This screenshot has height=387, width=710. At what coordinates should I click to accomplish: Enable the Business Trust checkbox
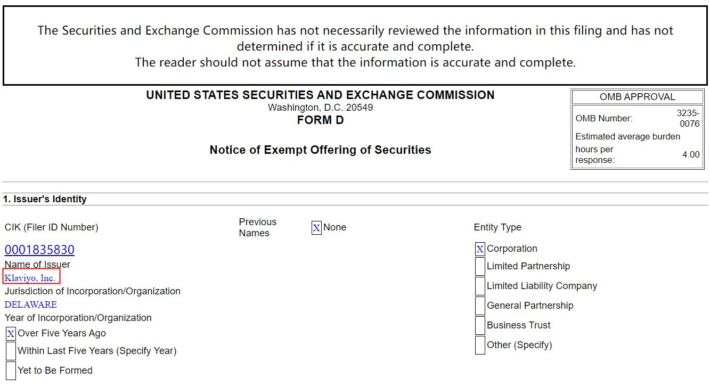(x=480, y=325)
